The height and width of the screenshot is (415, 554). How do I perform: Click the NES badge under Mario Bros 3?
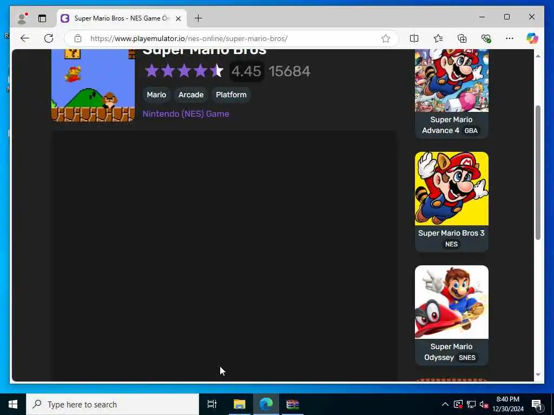tap(451, 244)
